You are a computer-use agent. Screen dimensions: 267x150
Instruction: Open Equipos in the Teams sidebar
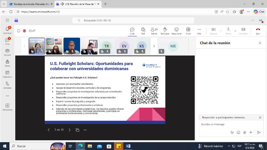7,52
